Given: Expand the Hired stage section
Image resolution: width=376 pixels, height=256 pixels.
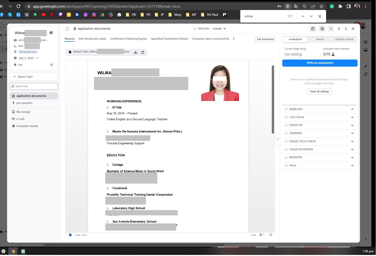Looking at the screenshot, I should (x=352, y=166).
